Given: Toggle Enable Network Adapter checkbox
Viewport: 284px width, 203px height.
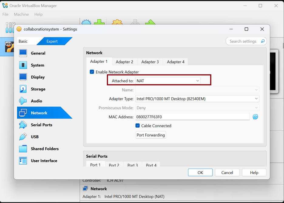Looking at the screenshot, I should click(92, 72).
